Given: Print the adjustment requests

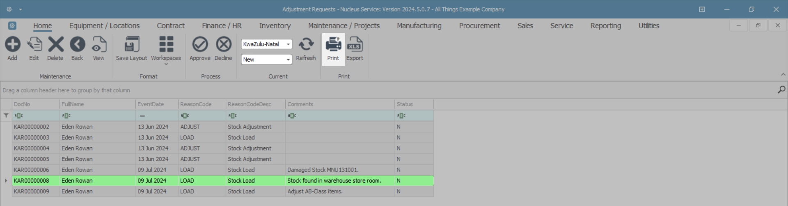Looking at the screenshot, I should [x=333, y=45].
